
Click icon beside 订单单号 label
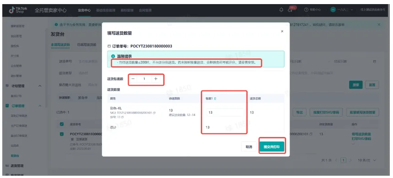[109, 46]
